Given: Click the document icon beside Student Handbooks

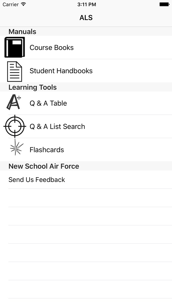Looking at the screenshot, I should click(14, 71).
